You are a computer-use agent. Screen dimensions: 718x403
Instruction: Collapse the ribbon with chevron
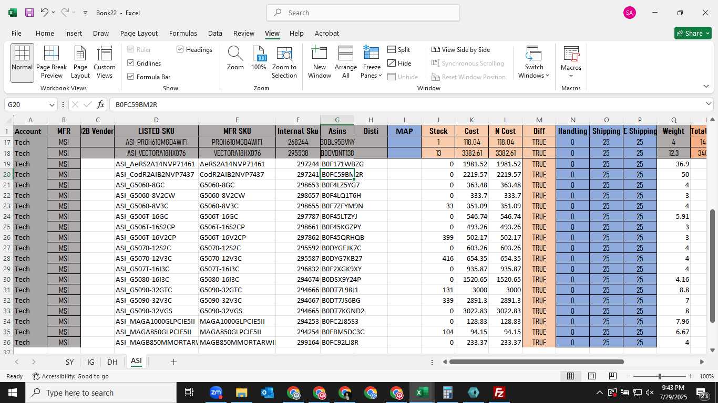coord(706,87)
